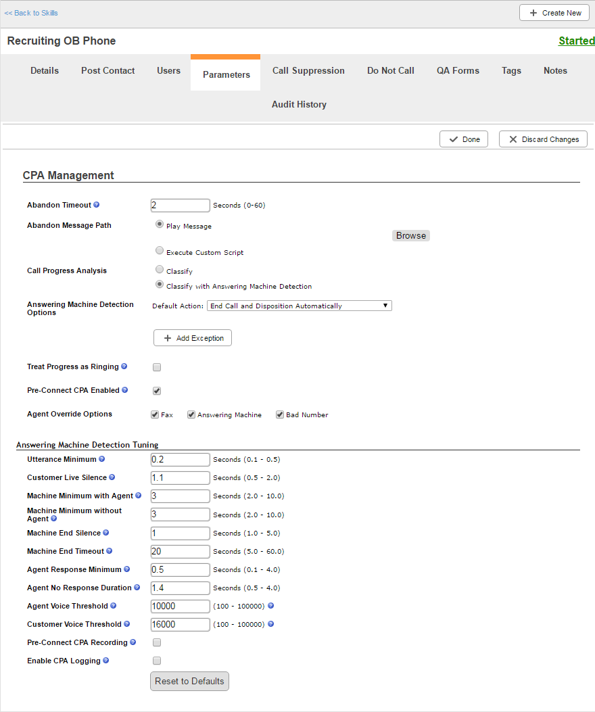Click the Back to Skills link
This screenshot has height=712, width=595.
click(31, 13)
